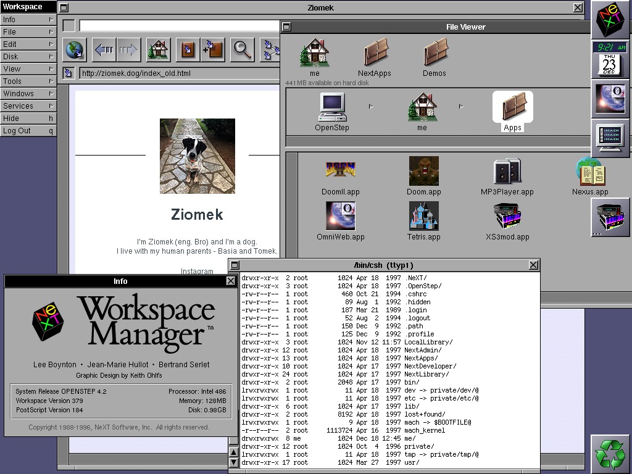Viewport: 632px width, 474px height.
Task: Miniaturize the Ziomek window
Action: (64, 7)
